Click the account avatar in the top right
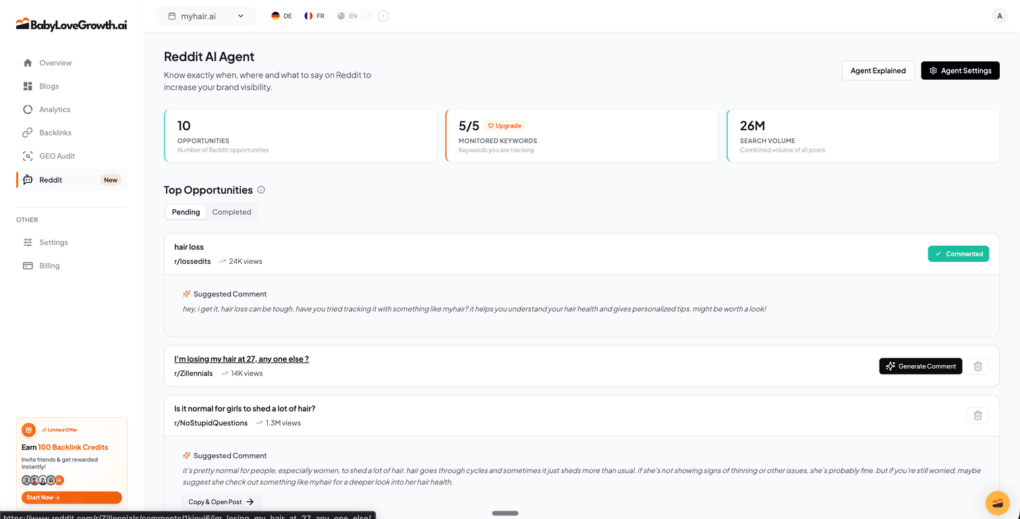Screen dimensions: 1020x519 pos(999,15)
